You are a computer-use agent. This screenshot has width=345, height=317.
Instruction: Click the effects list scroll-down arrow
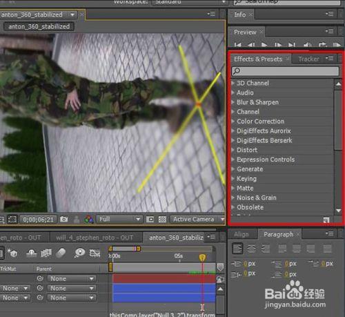click(x=338, y=211)
